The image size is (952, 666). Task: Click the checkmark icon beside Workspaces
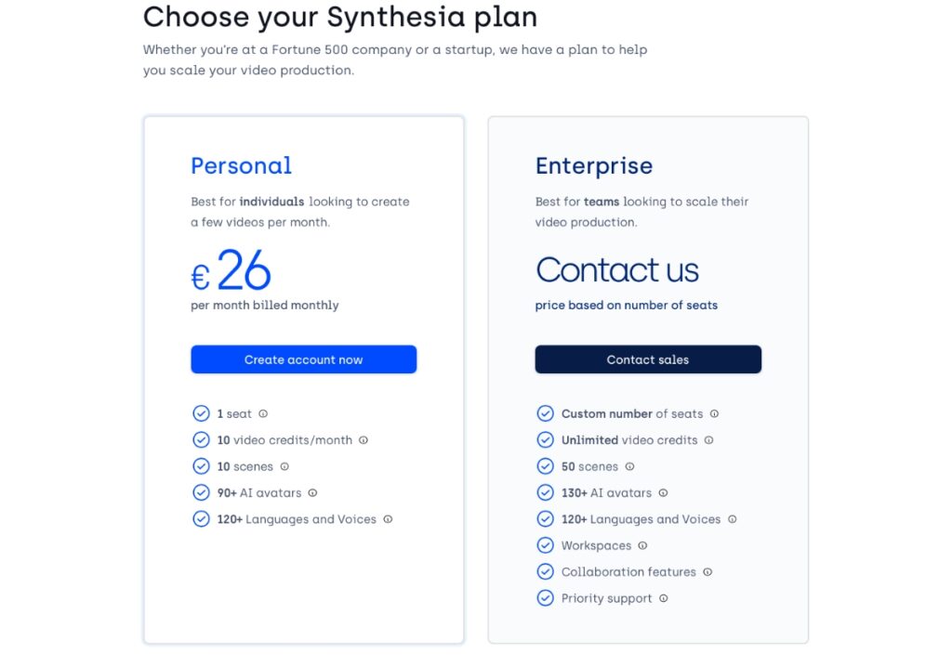(545, 545)
